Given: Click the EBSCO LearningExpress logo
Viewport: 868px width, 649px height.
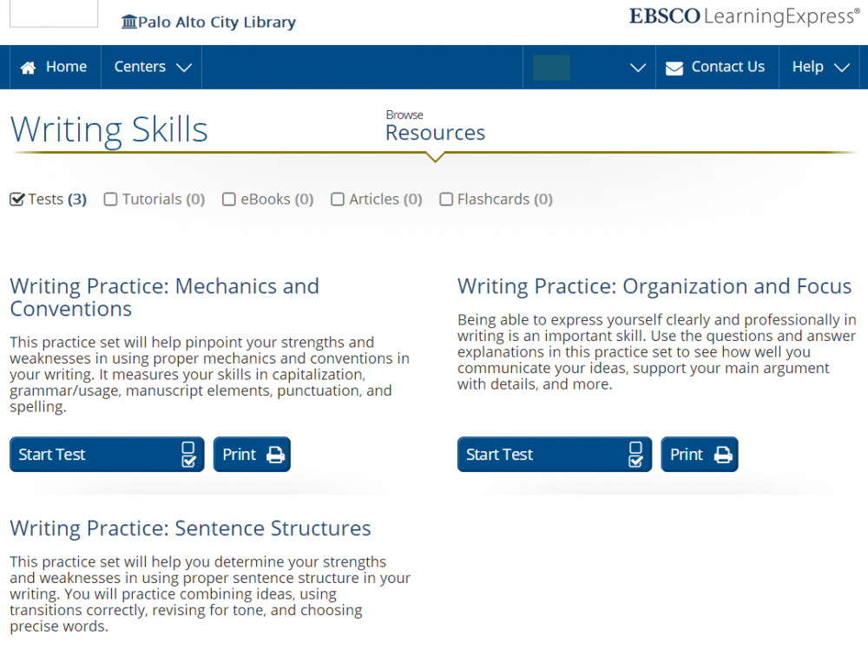Looking at the screenshot, I should point(744,16).
